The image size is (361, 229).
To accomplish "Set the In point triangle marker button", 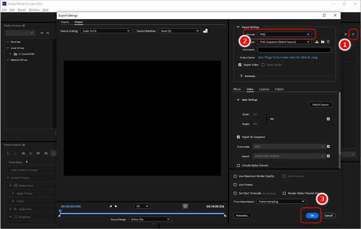I will 110,206.
